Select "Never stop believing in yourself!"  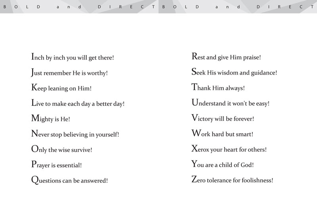click(75, 134)
